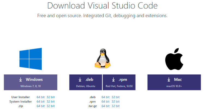Click download arrow icon on .rpm button
Image resolution: width=204 pixels, height=112 pixels.
click(113, 80)
